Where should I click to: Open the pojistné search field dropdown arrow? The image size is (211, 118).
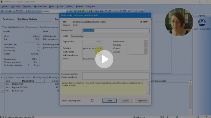tap(67, 11)
